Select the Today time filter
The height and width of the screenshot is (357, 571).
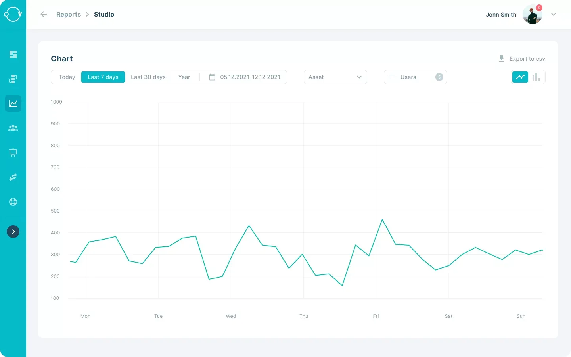67,77
